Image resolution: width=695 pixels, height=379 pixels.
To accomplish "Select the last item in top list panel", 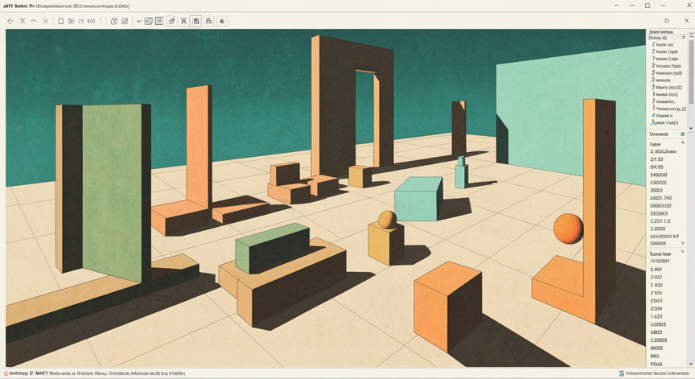I will point(665,123).
